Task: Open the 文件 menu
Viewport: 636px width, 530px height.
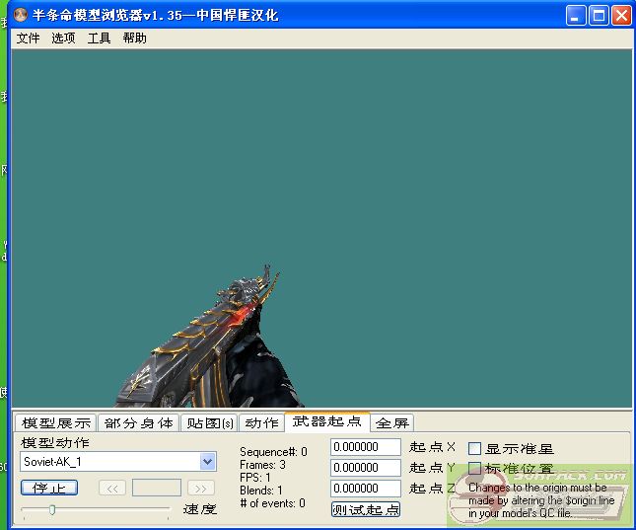Action: pyautogui.click(x=28, y=38)
